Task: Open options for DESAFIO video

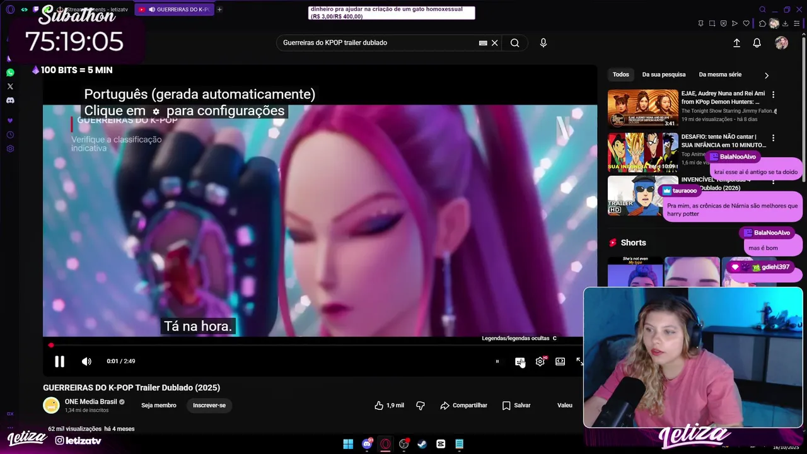Action: coord(774,137)
